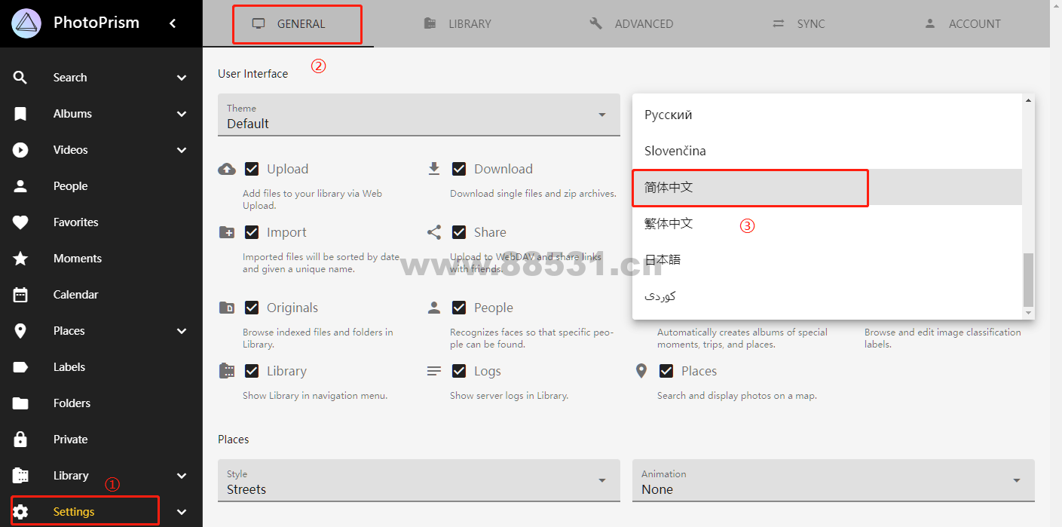1062x527 pixels.
Task: Click the Moments star icon
Action: point(20,259)
